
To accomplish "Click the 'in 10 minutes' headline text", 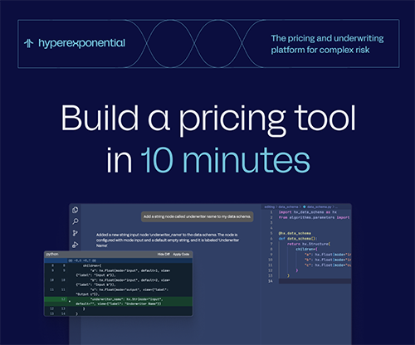I will click(x=208, y=160).
